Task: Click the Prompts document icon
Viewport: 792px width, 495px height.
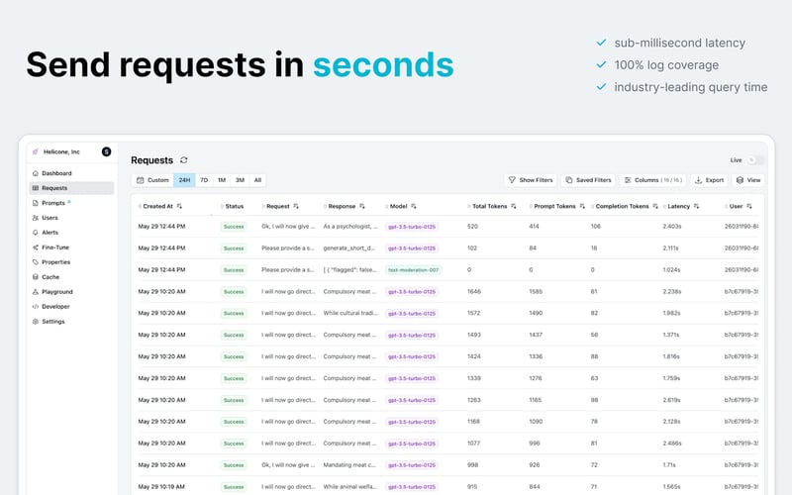Action: pyautogui.click(x=36, y=203)
